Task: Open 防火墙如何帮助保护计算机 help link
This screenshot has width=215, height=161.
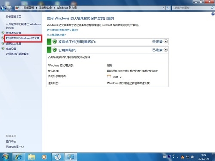Action: tap(62, 30)
